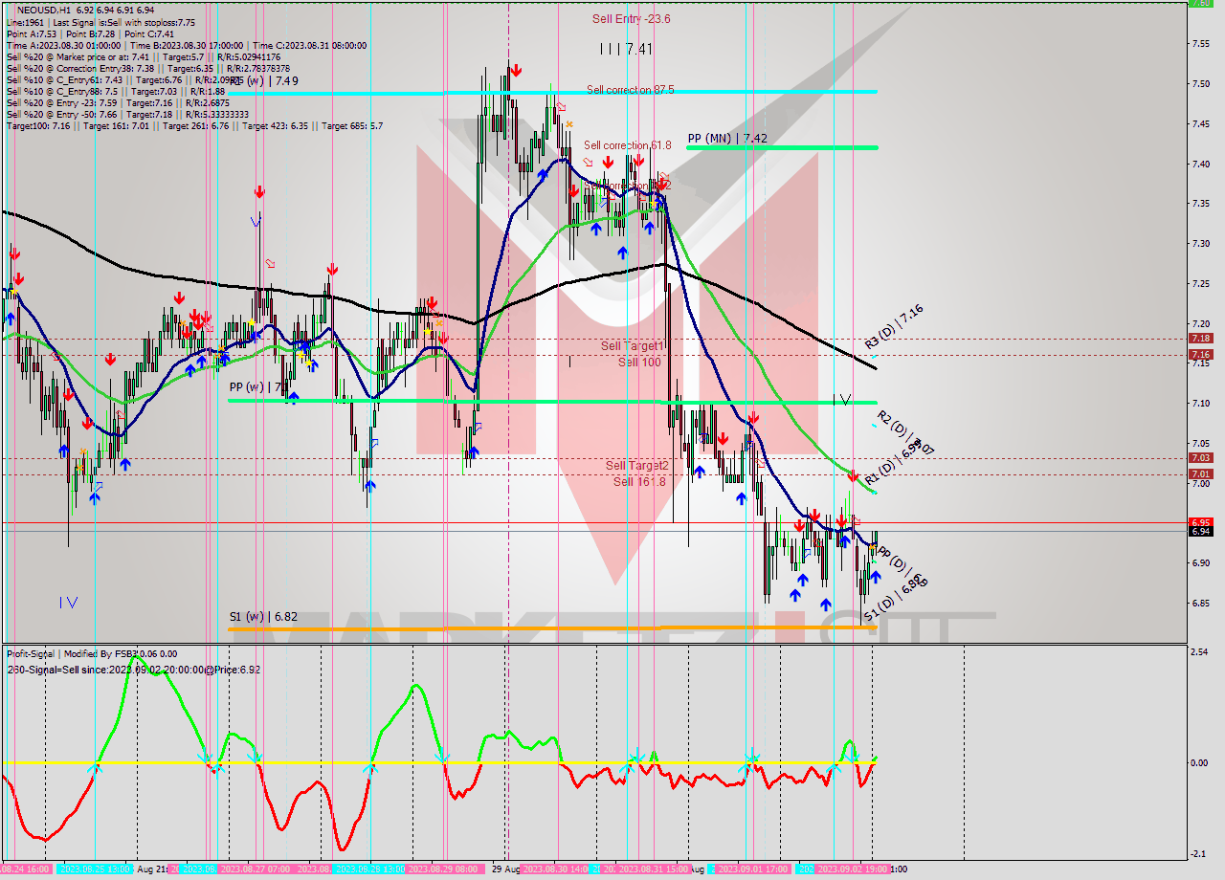The height and width of the screenshot is (880, 1225).
Task: Click the 2.54 oscillator scale value
Action: click(x=1201, y=651)
